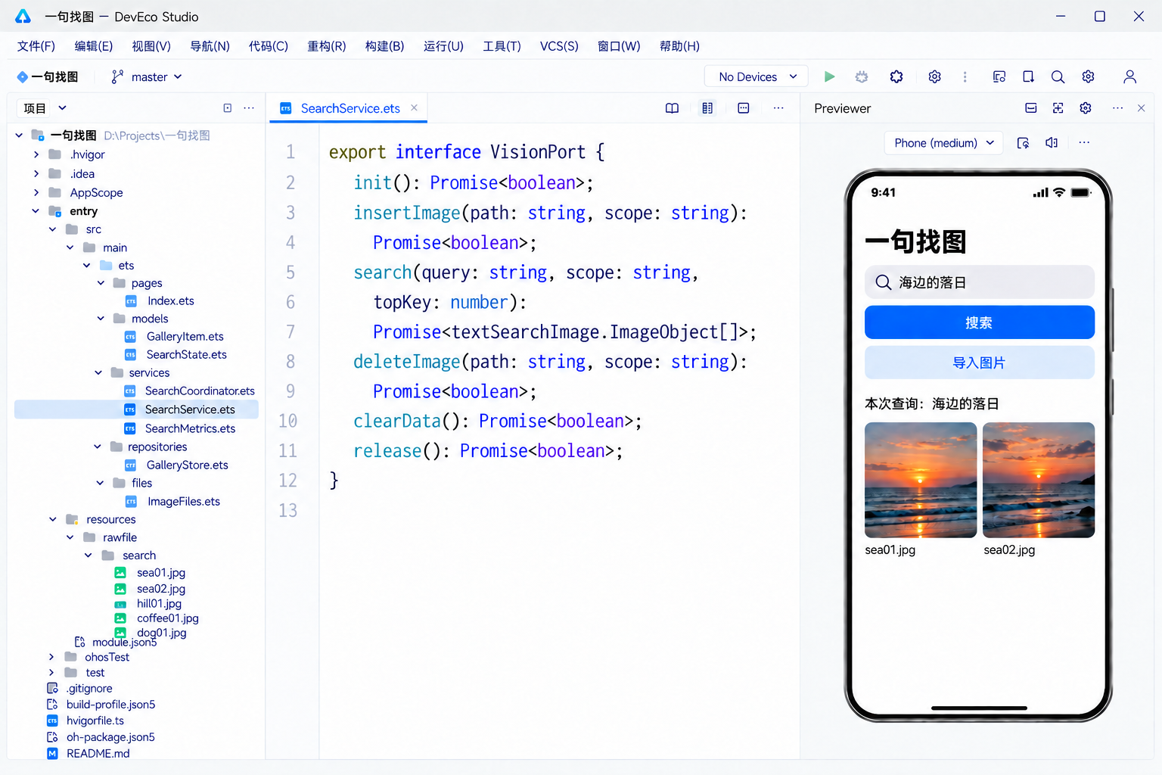Click rotate/multi-device icon beside Phone dropdown

(x=1023, y=142)
